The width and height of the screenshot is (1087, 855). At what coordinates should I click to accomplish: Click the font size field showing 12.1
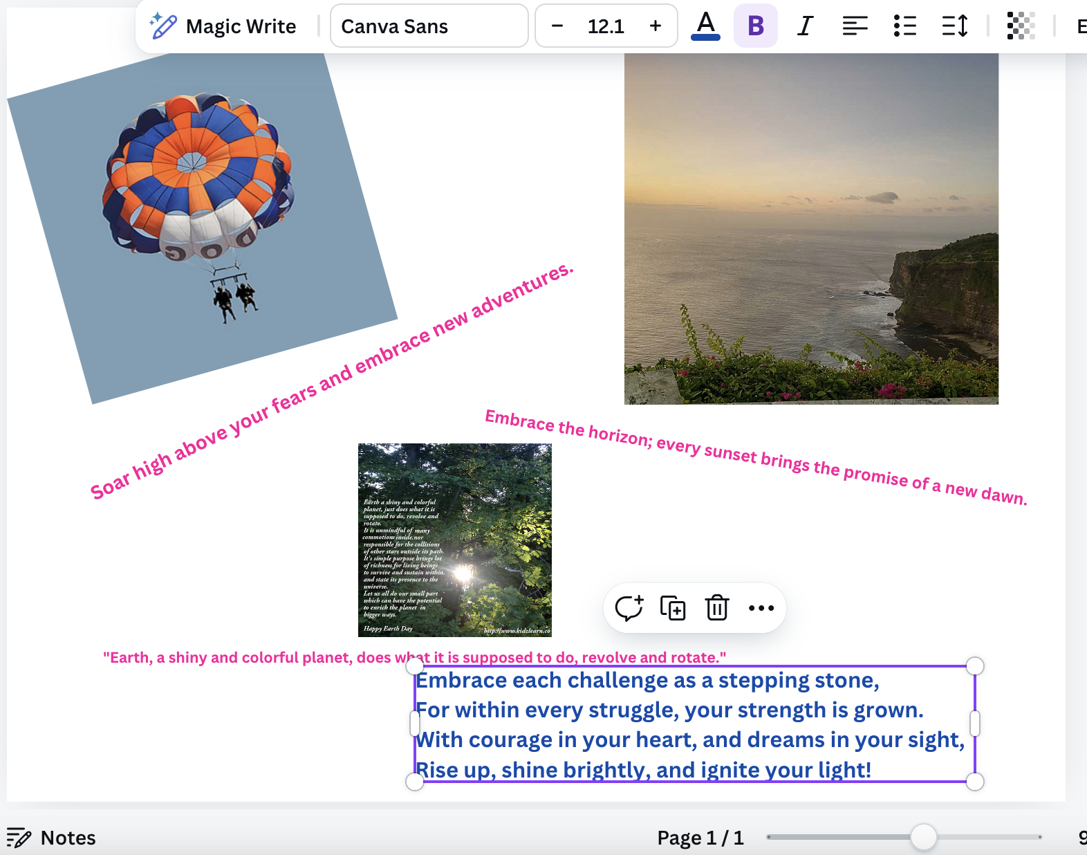(606, 26)
